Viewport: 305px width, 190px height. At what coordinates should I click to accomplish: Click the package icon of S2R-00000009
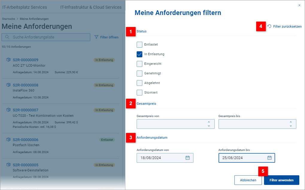coord(9,60)
